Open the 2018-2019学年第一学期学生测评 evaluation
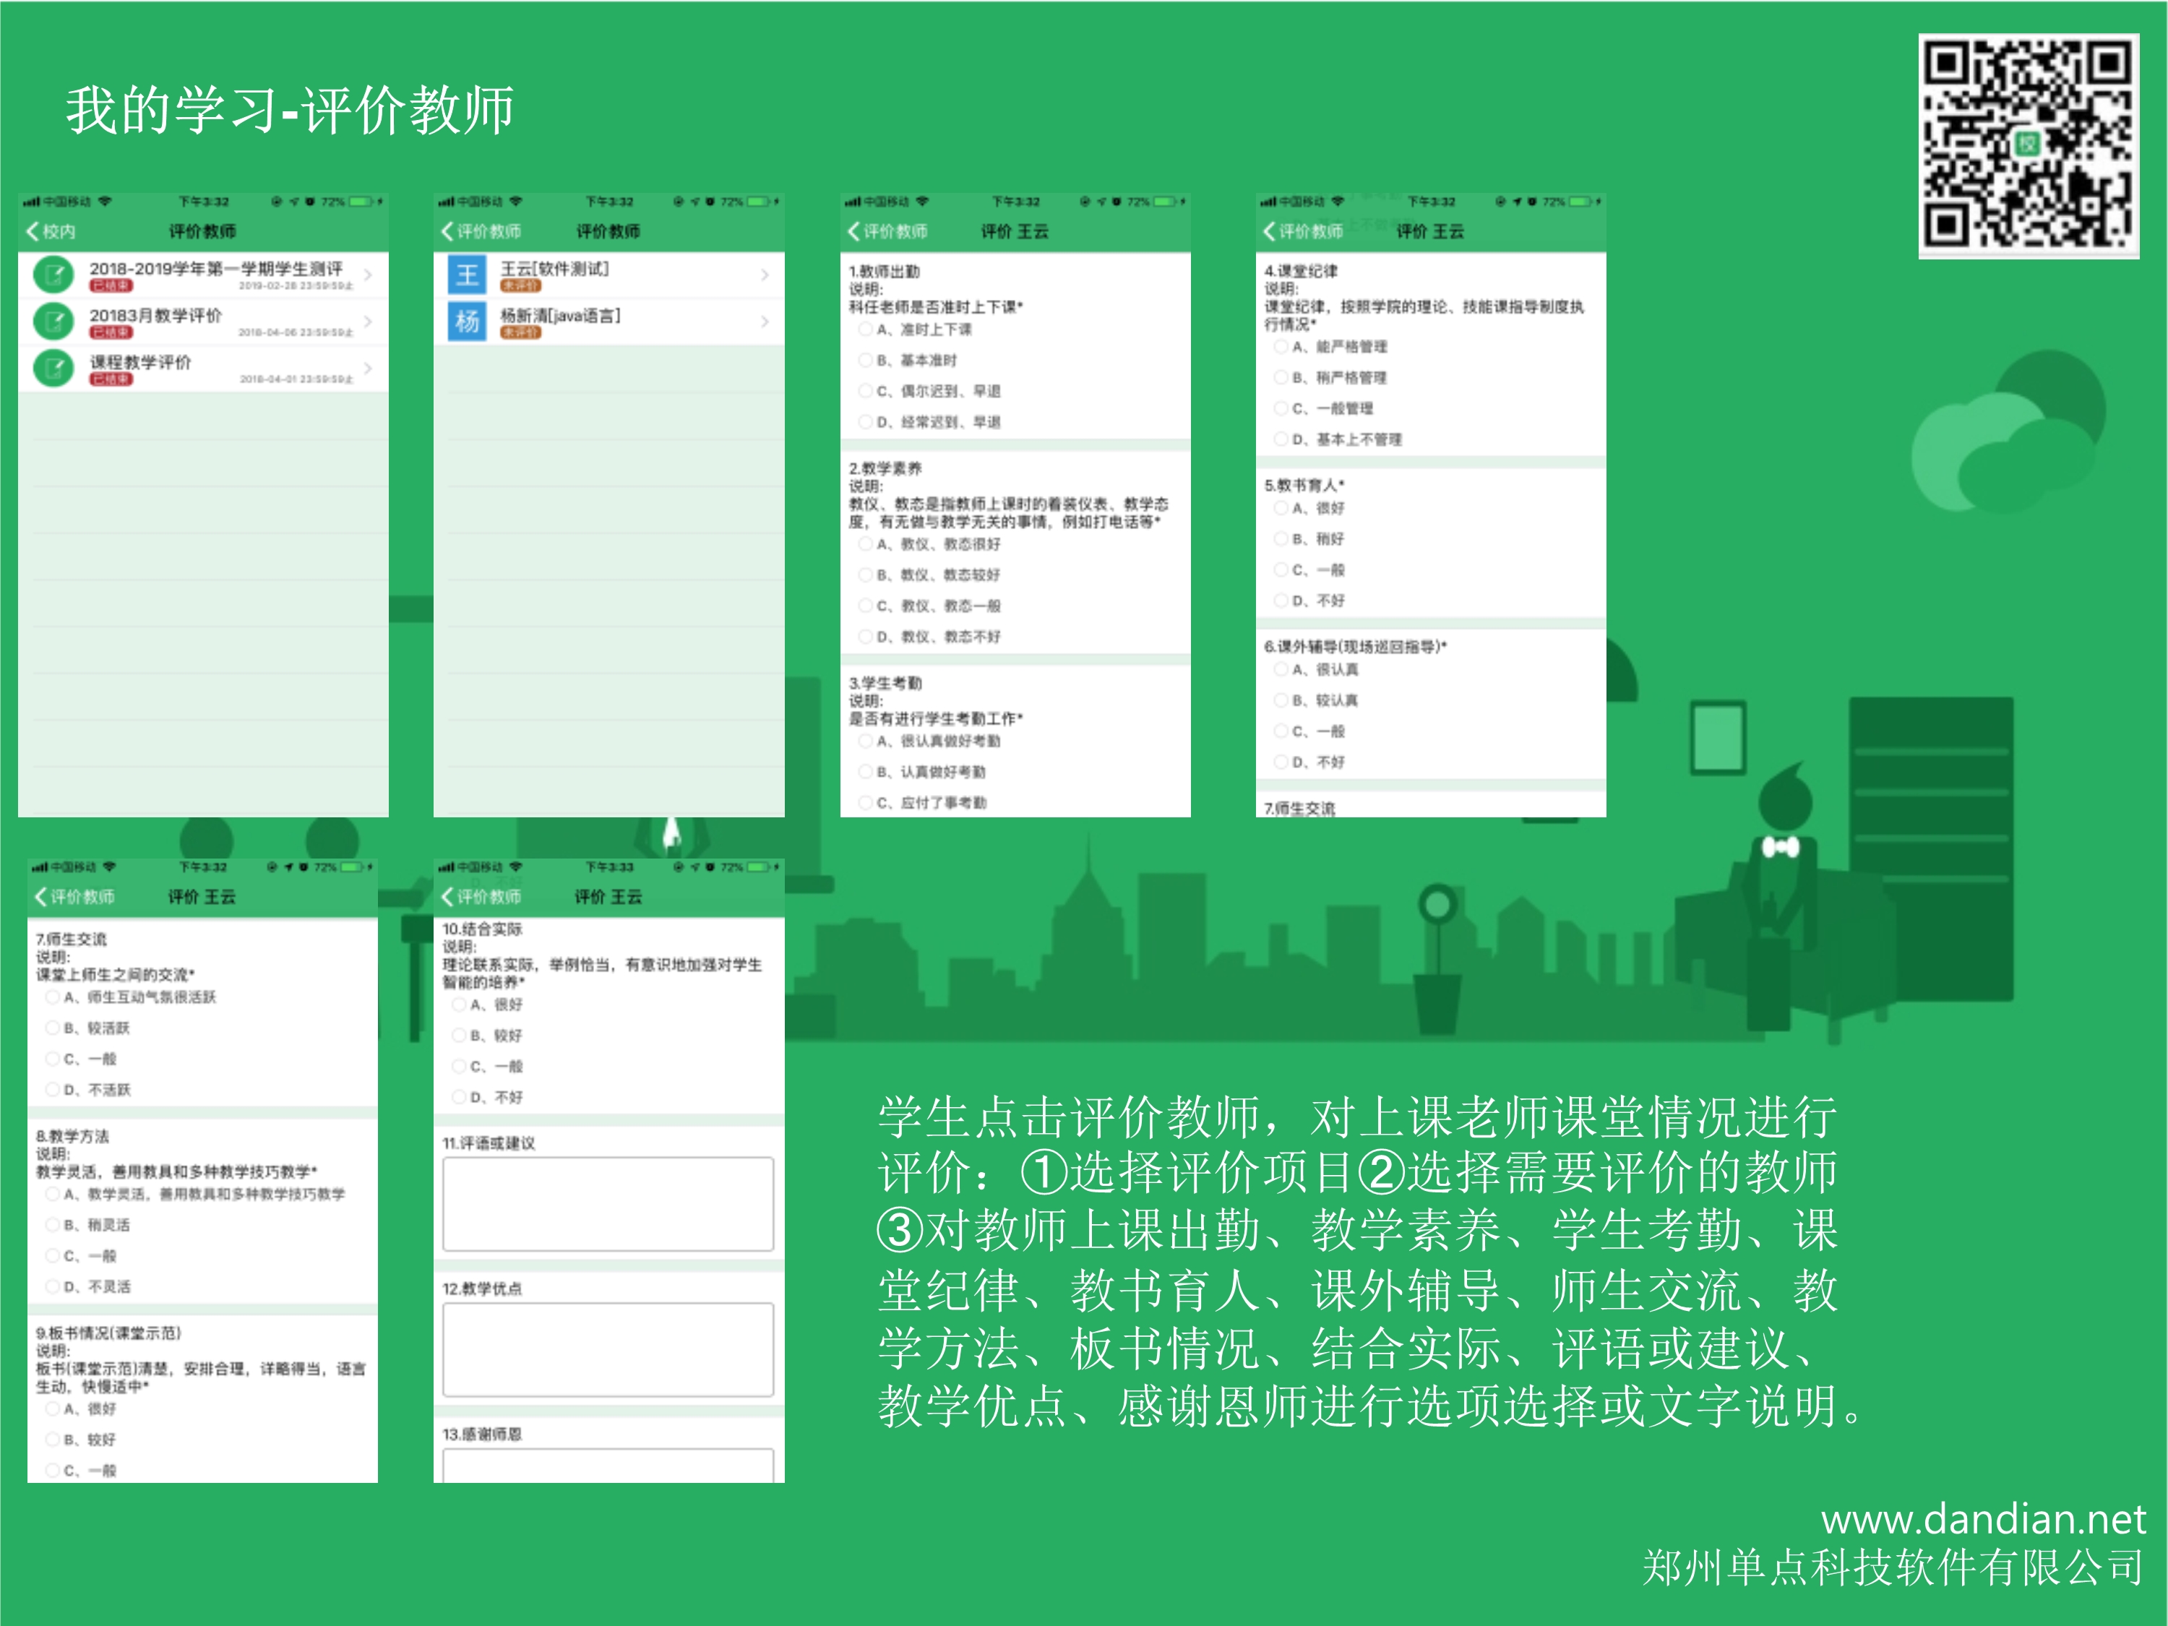Screen dimensions: 2168x1626 203,275
